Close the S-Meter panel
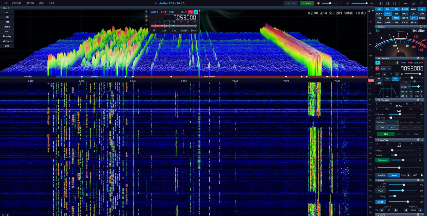The height and width of the screenshot is (216, 427). (425, 27)
